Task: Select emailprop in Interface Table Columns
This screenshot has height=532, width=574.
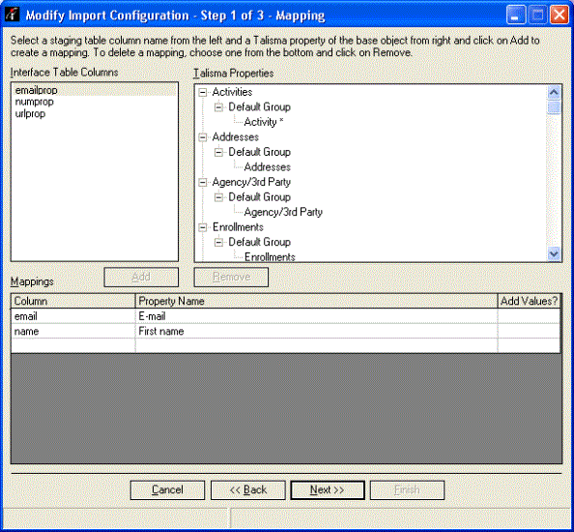Action: 95,90
